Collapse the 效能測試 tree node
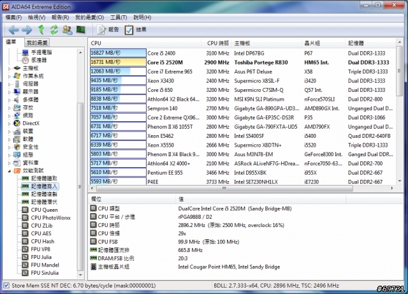 (x=10, y=171)
